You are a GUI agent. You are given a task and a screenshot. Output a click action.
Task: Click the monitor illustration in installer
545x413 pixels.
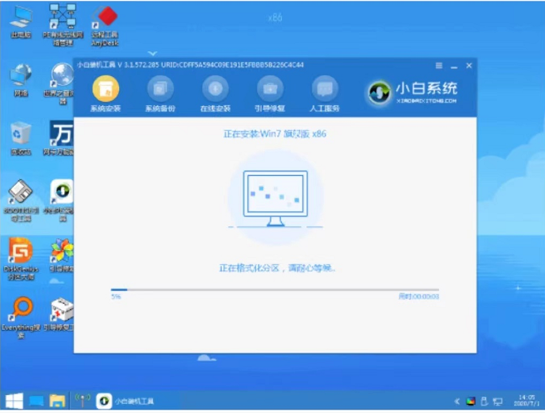pyautogui.click(x=275, y=198)
